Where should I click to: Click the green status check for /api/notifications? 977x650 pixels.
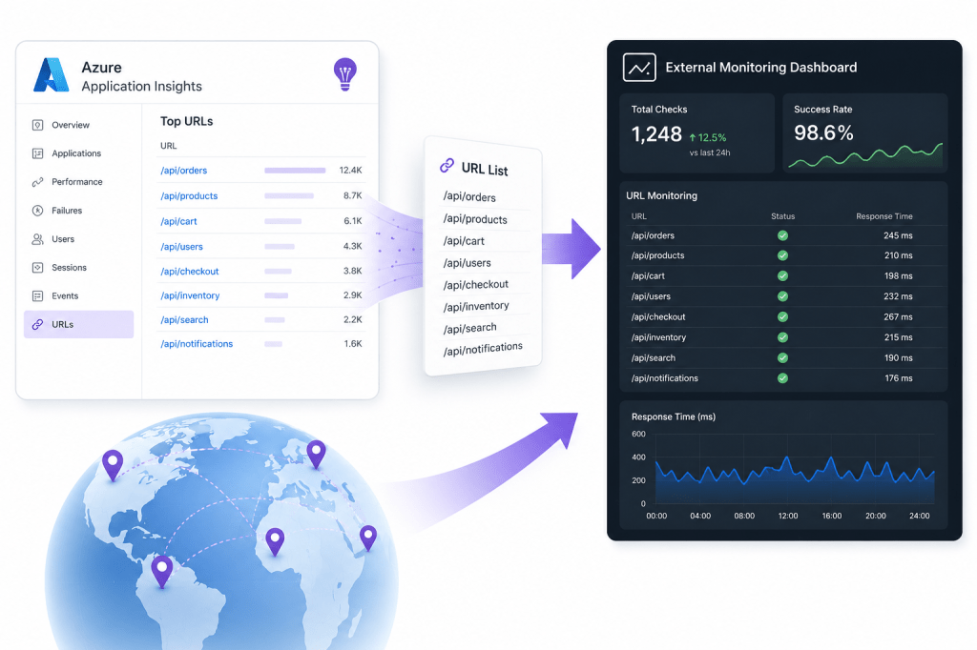click(x=782, y=378)
